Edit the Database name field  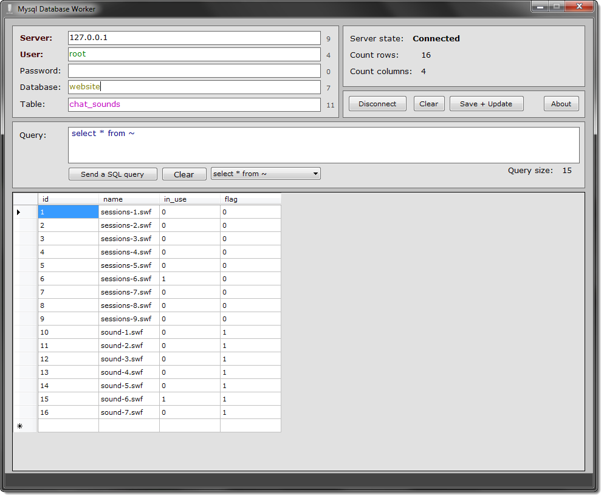pyautogui.click(x=194, y=87)
